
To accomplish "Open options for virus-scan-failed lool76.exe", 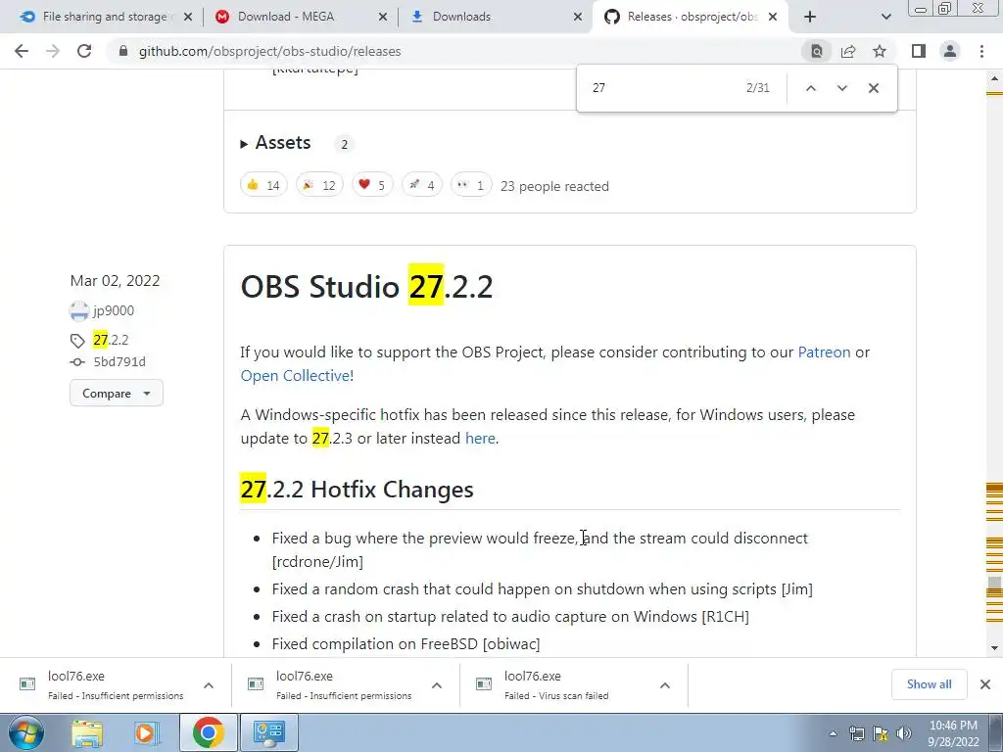I will point(665,685).
